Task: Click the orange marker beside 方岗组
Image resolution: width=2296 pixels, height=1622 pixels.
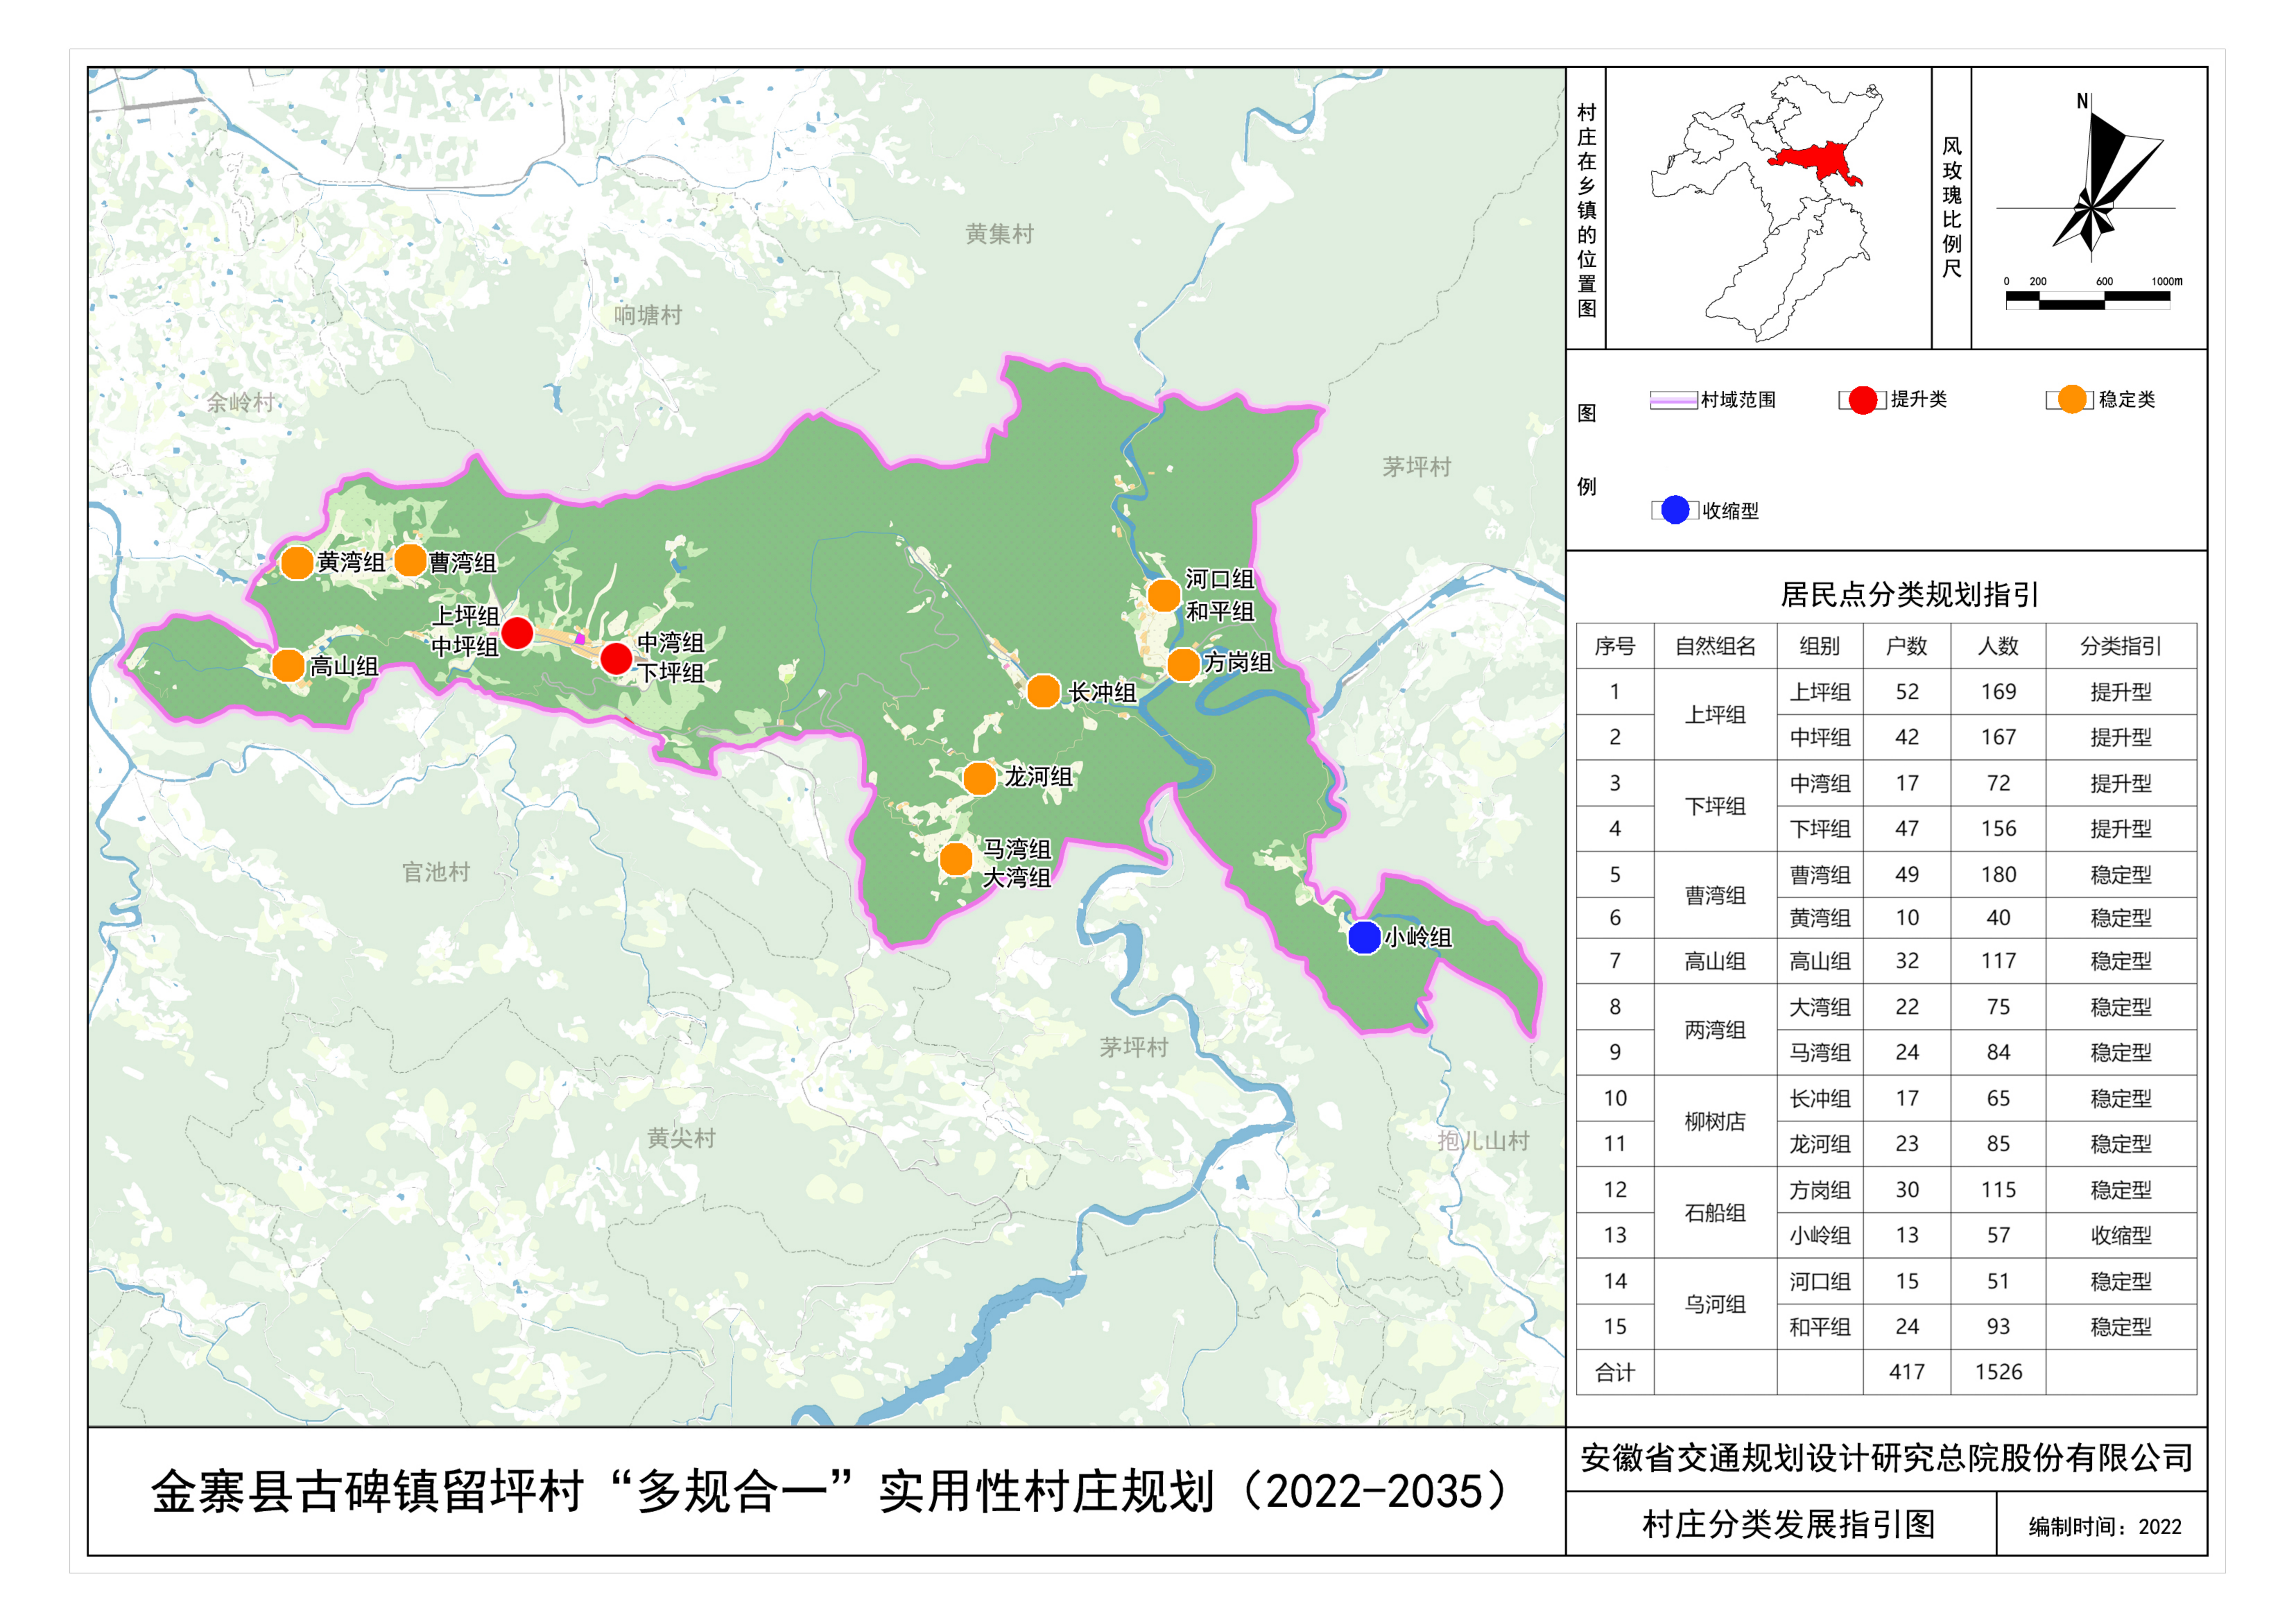Action: click(1183, 664)
